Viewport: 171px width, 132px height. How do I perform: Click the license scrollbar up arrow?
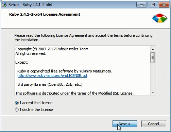point(153,49)
